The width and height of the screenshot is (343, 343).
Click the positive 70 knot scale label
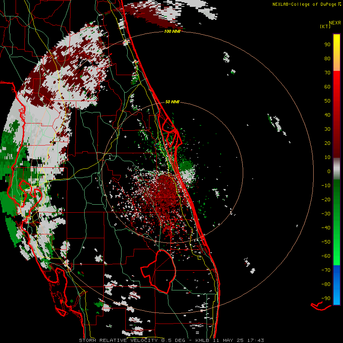point(327,73)
